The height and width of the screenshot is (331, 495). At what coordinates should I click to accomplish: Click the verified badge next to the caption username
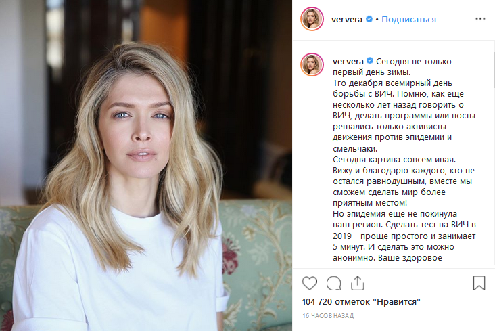tap(370, 61)
